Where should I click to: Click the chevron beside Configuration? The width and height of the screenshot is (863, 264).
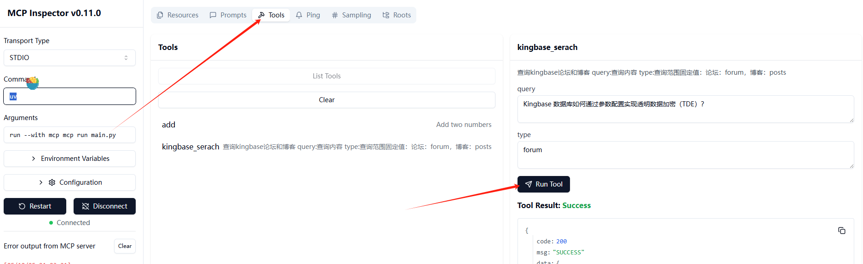point(41,182)
